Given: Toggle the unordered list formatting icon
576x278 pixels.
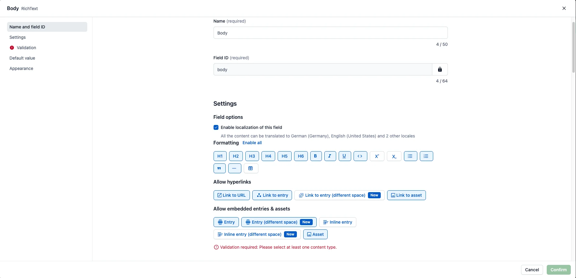Looking at the screenshot, I should point(410,156).
